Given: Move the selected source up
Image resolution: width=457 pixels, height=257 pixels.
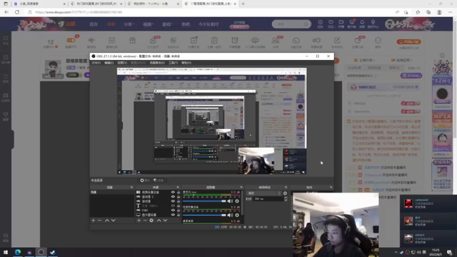Looking at the screenshot, I should [159, 220].
